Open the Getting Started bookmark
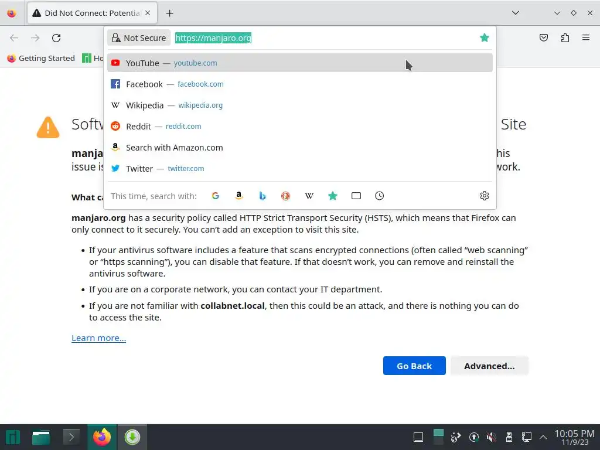This screenshot has width=600, height=450. 40,58
